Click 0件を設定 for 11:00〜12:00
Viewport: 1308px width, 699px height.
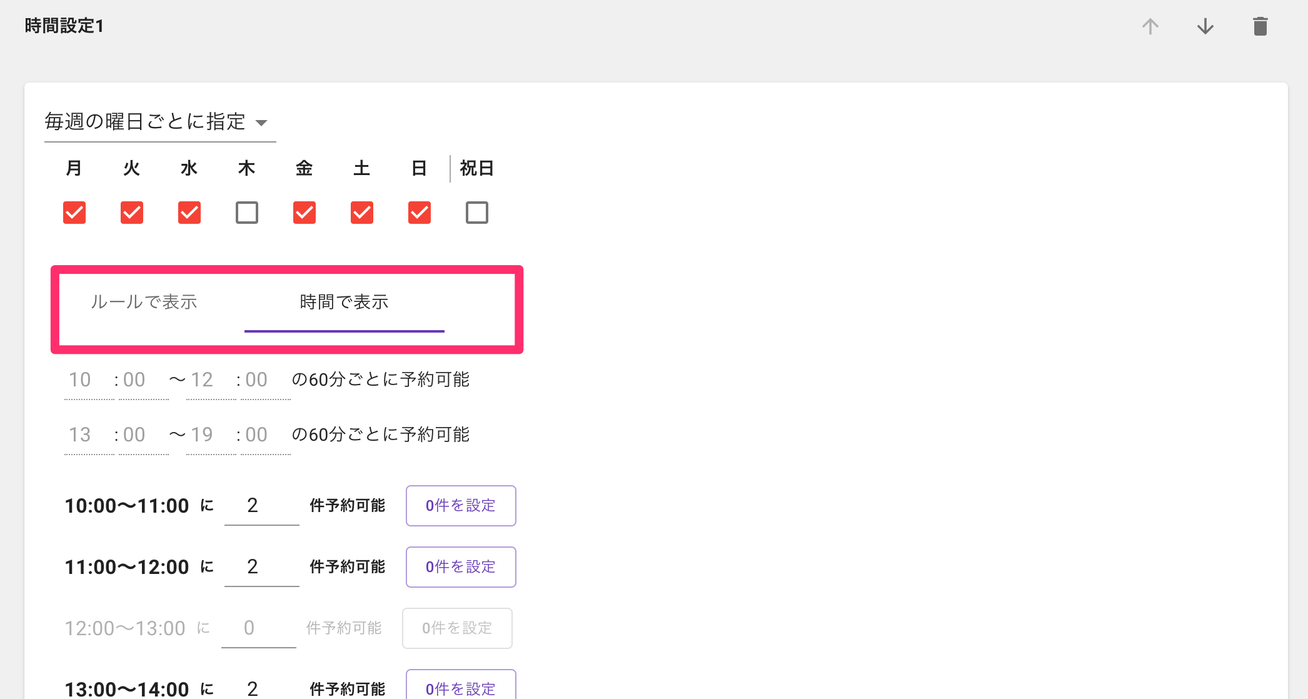pyautogui.click(x=461, y=566)
